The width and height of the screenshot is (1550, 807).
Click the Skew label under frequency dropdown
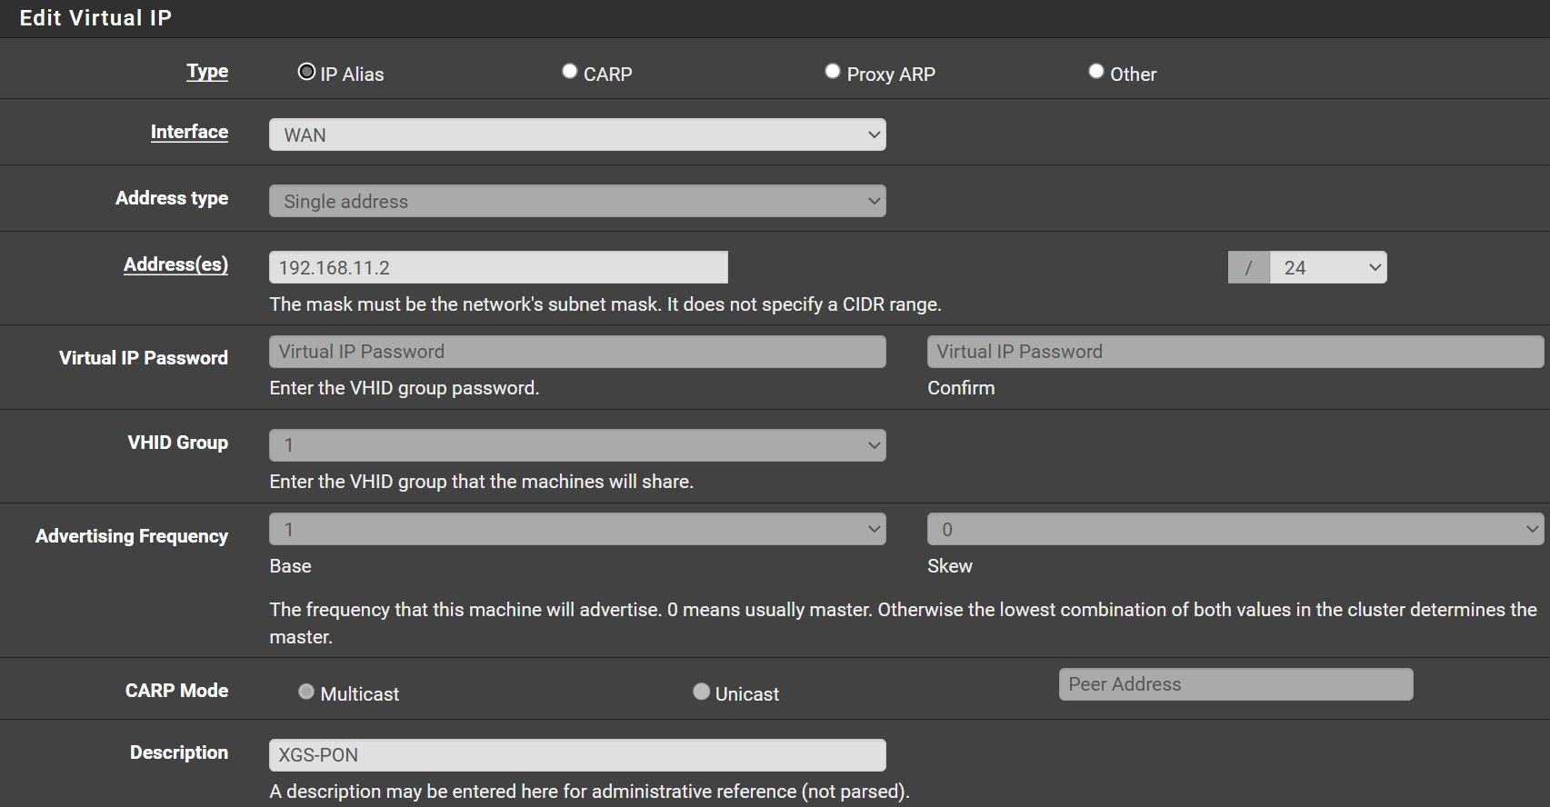coord(950,566)
